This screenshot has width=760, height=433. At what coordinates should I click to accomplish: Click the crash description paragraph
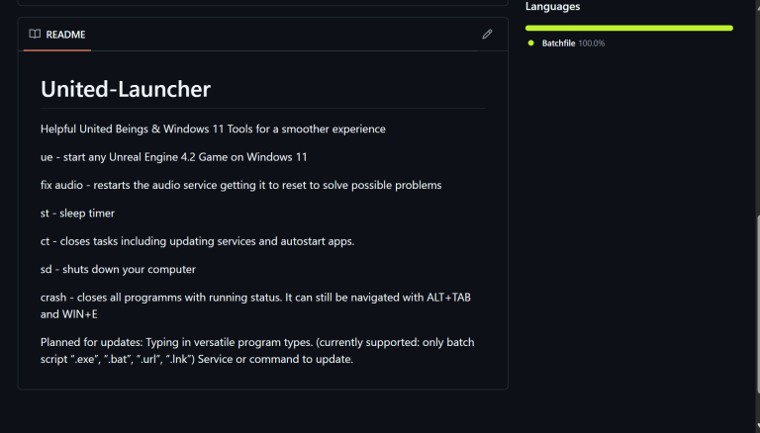(255, 305)
